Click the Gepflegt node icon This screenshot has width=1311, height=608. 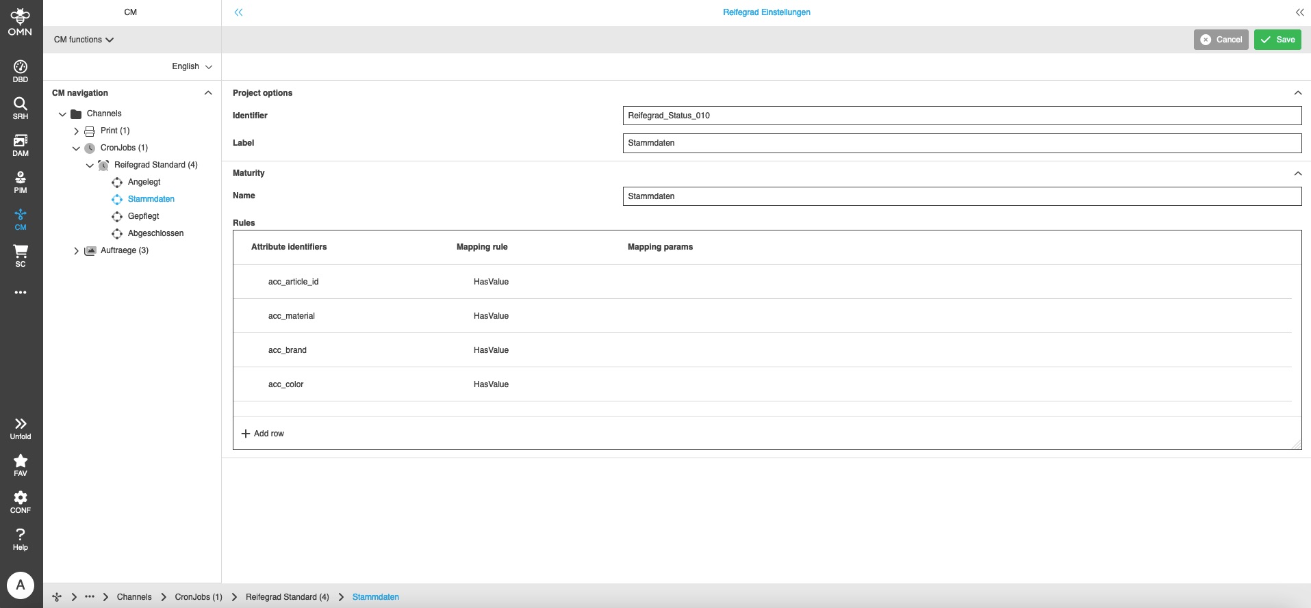117,217
